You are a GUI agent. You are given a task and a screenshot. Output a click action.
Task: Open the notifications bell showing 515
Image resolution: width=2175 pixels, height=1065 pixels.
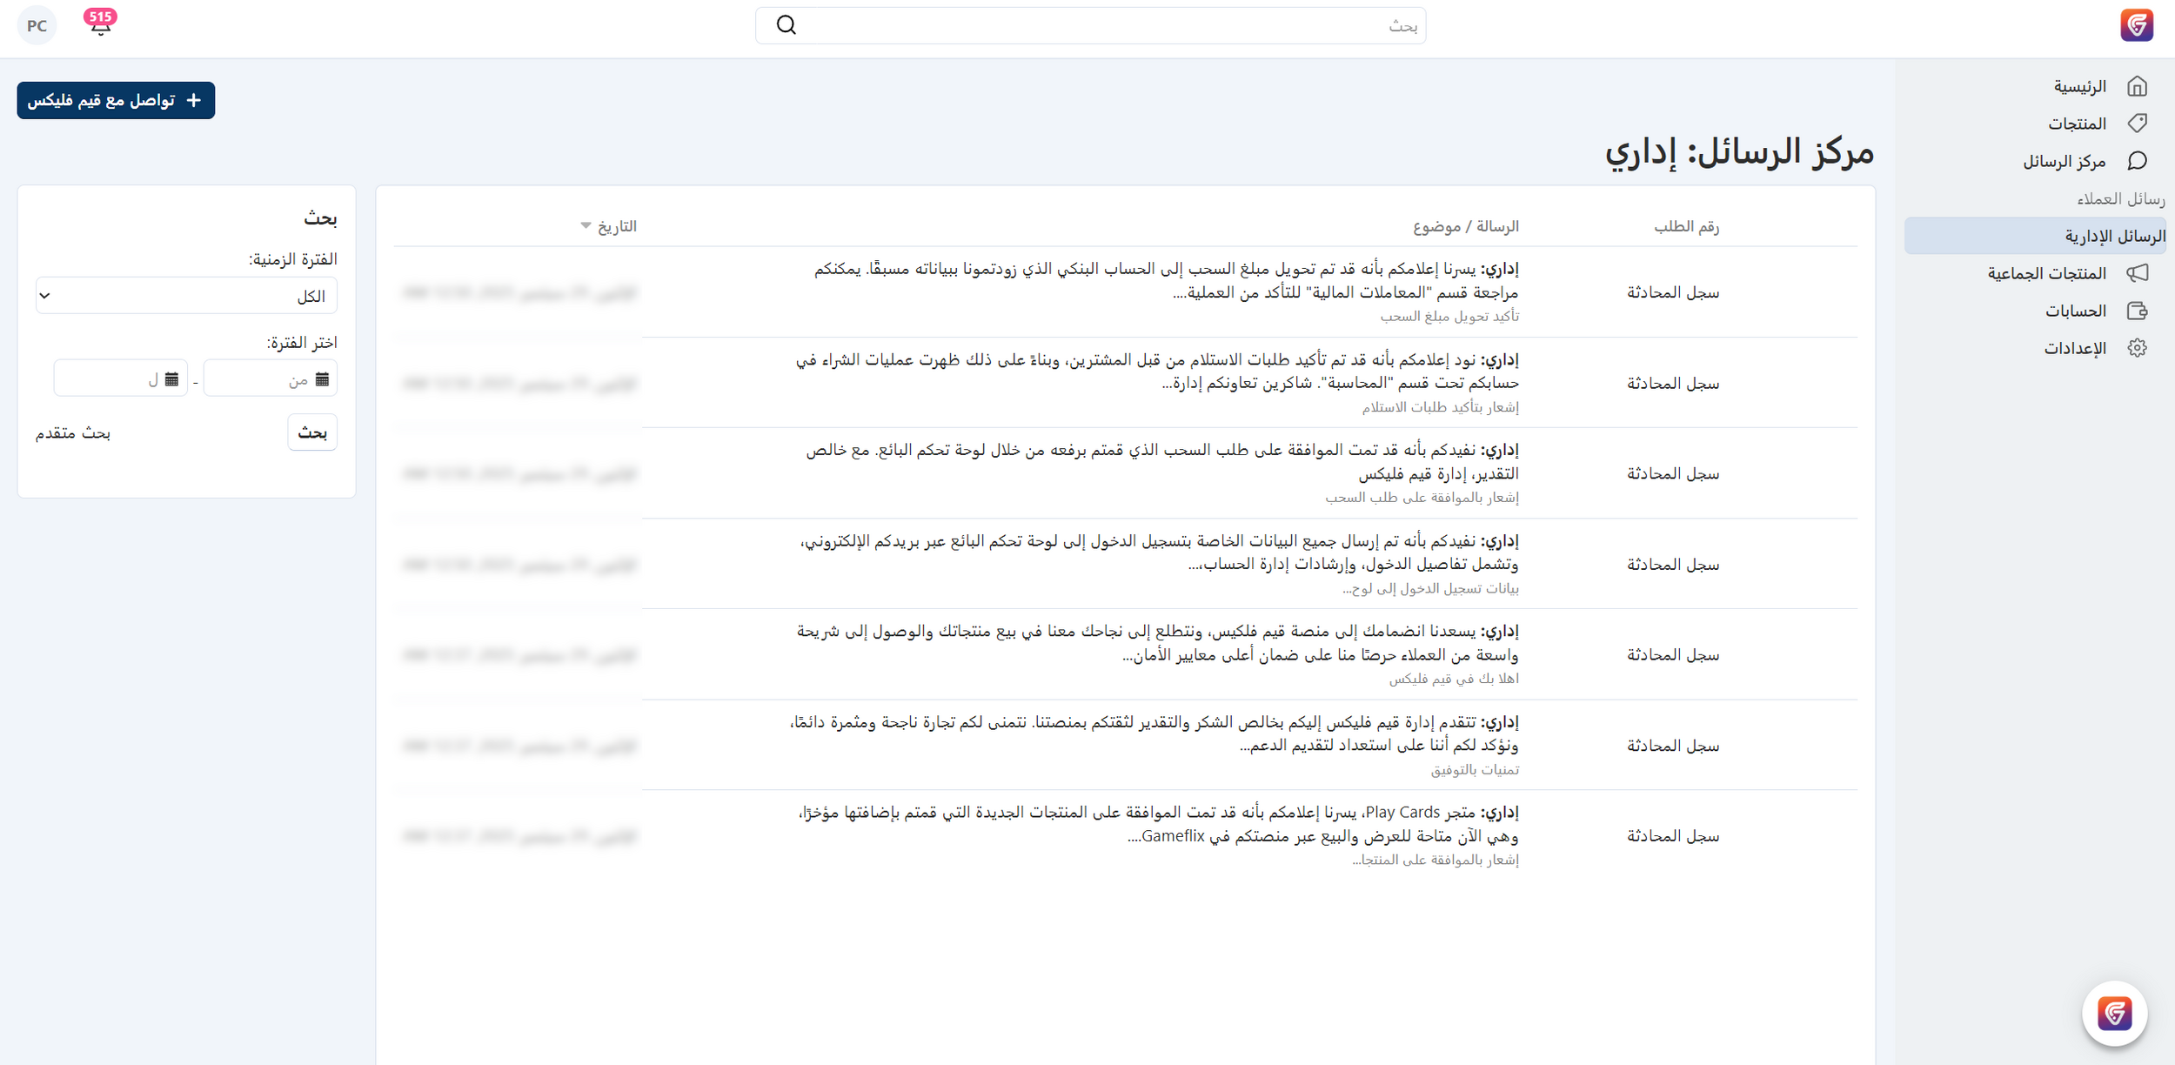pyautogui.click(x=100, y=24)
